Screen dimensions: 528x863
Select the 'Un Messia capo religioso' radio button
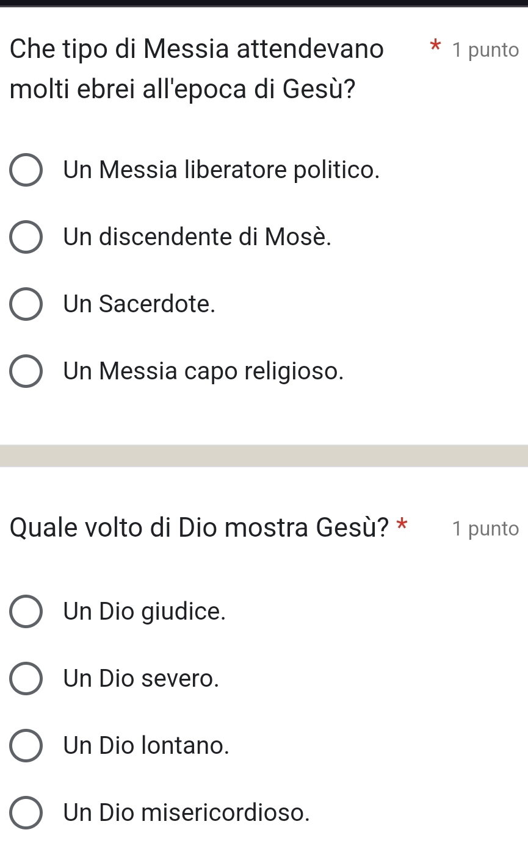pyautogui.click(x=26, y=371)
